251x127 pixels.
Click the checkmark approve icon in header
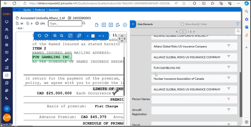tap(125, 25)
